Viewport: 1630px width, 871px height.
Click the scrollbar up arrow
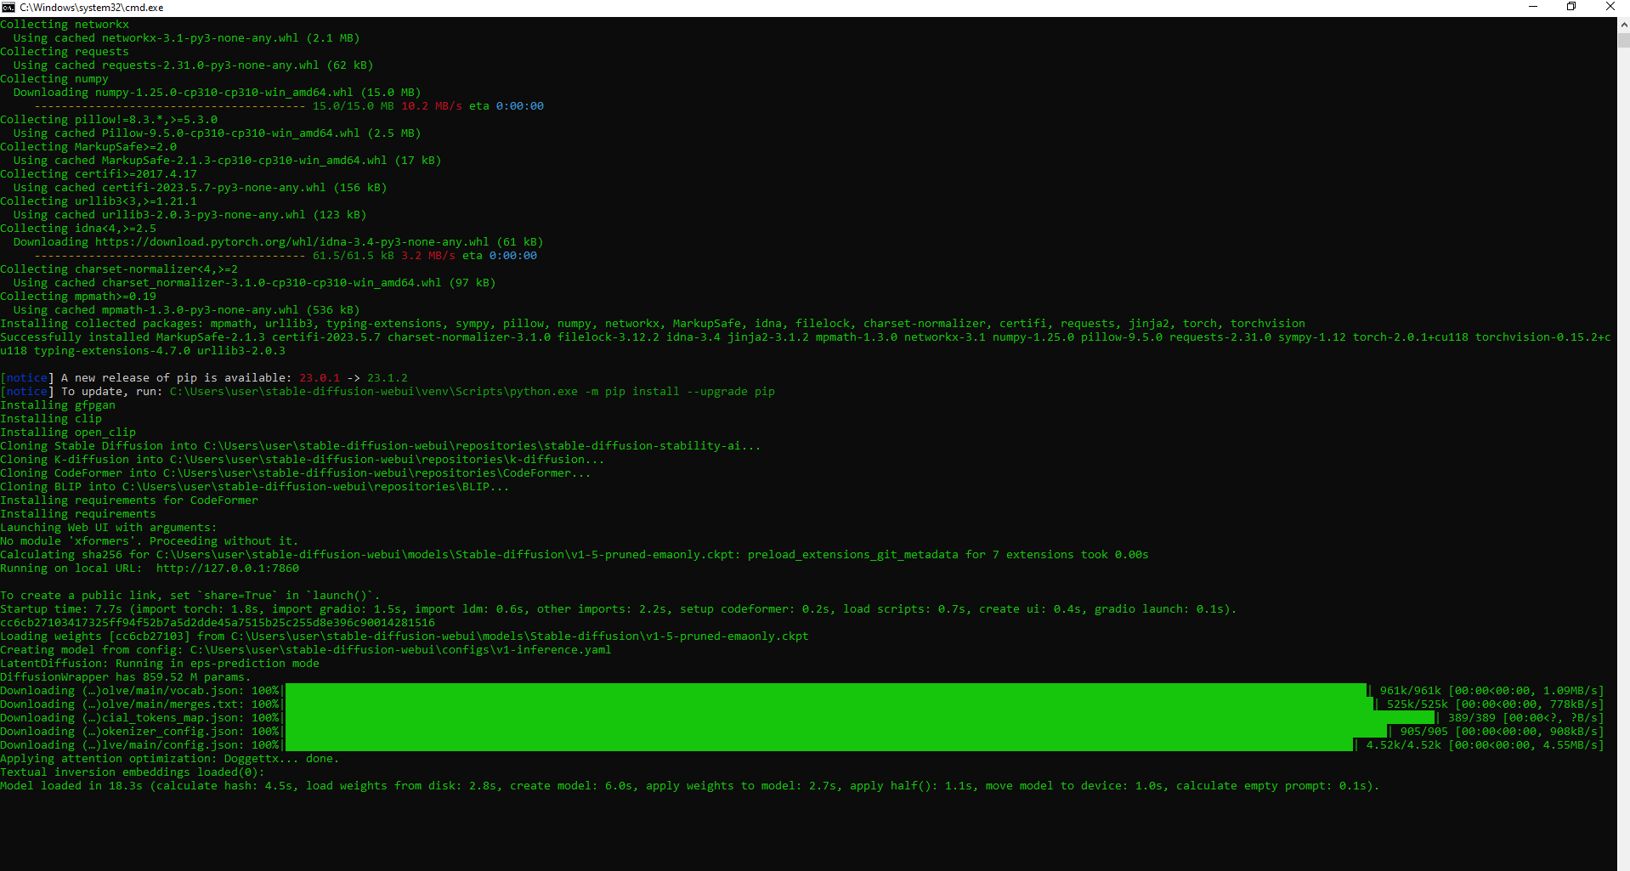(1623, 25)
